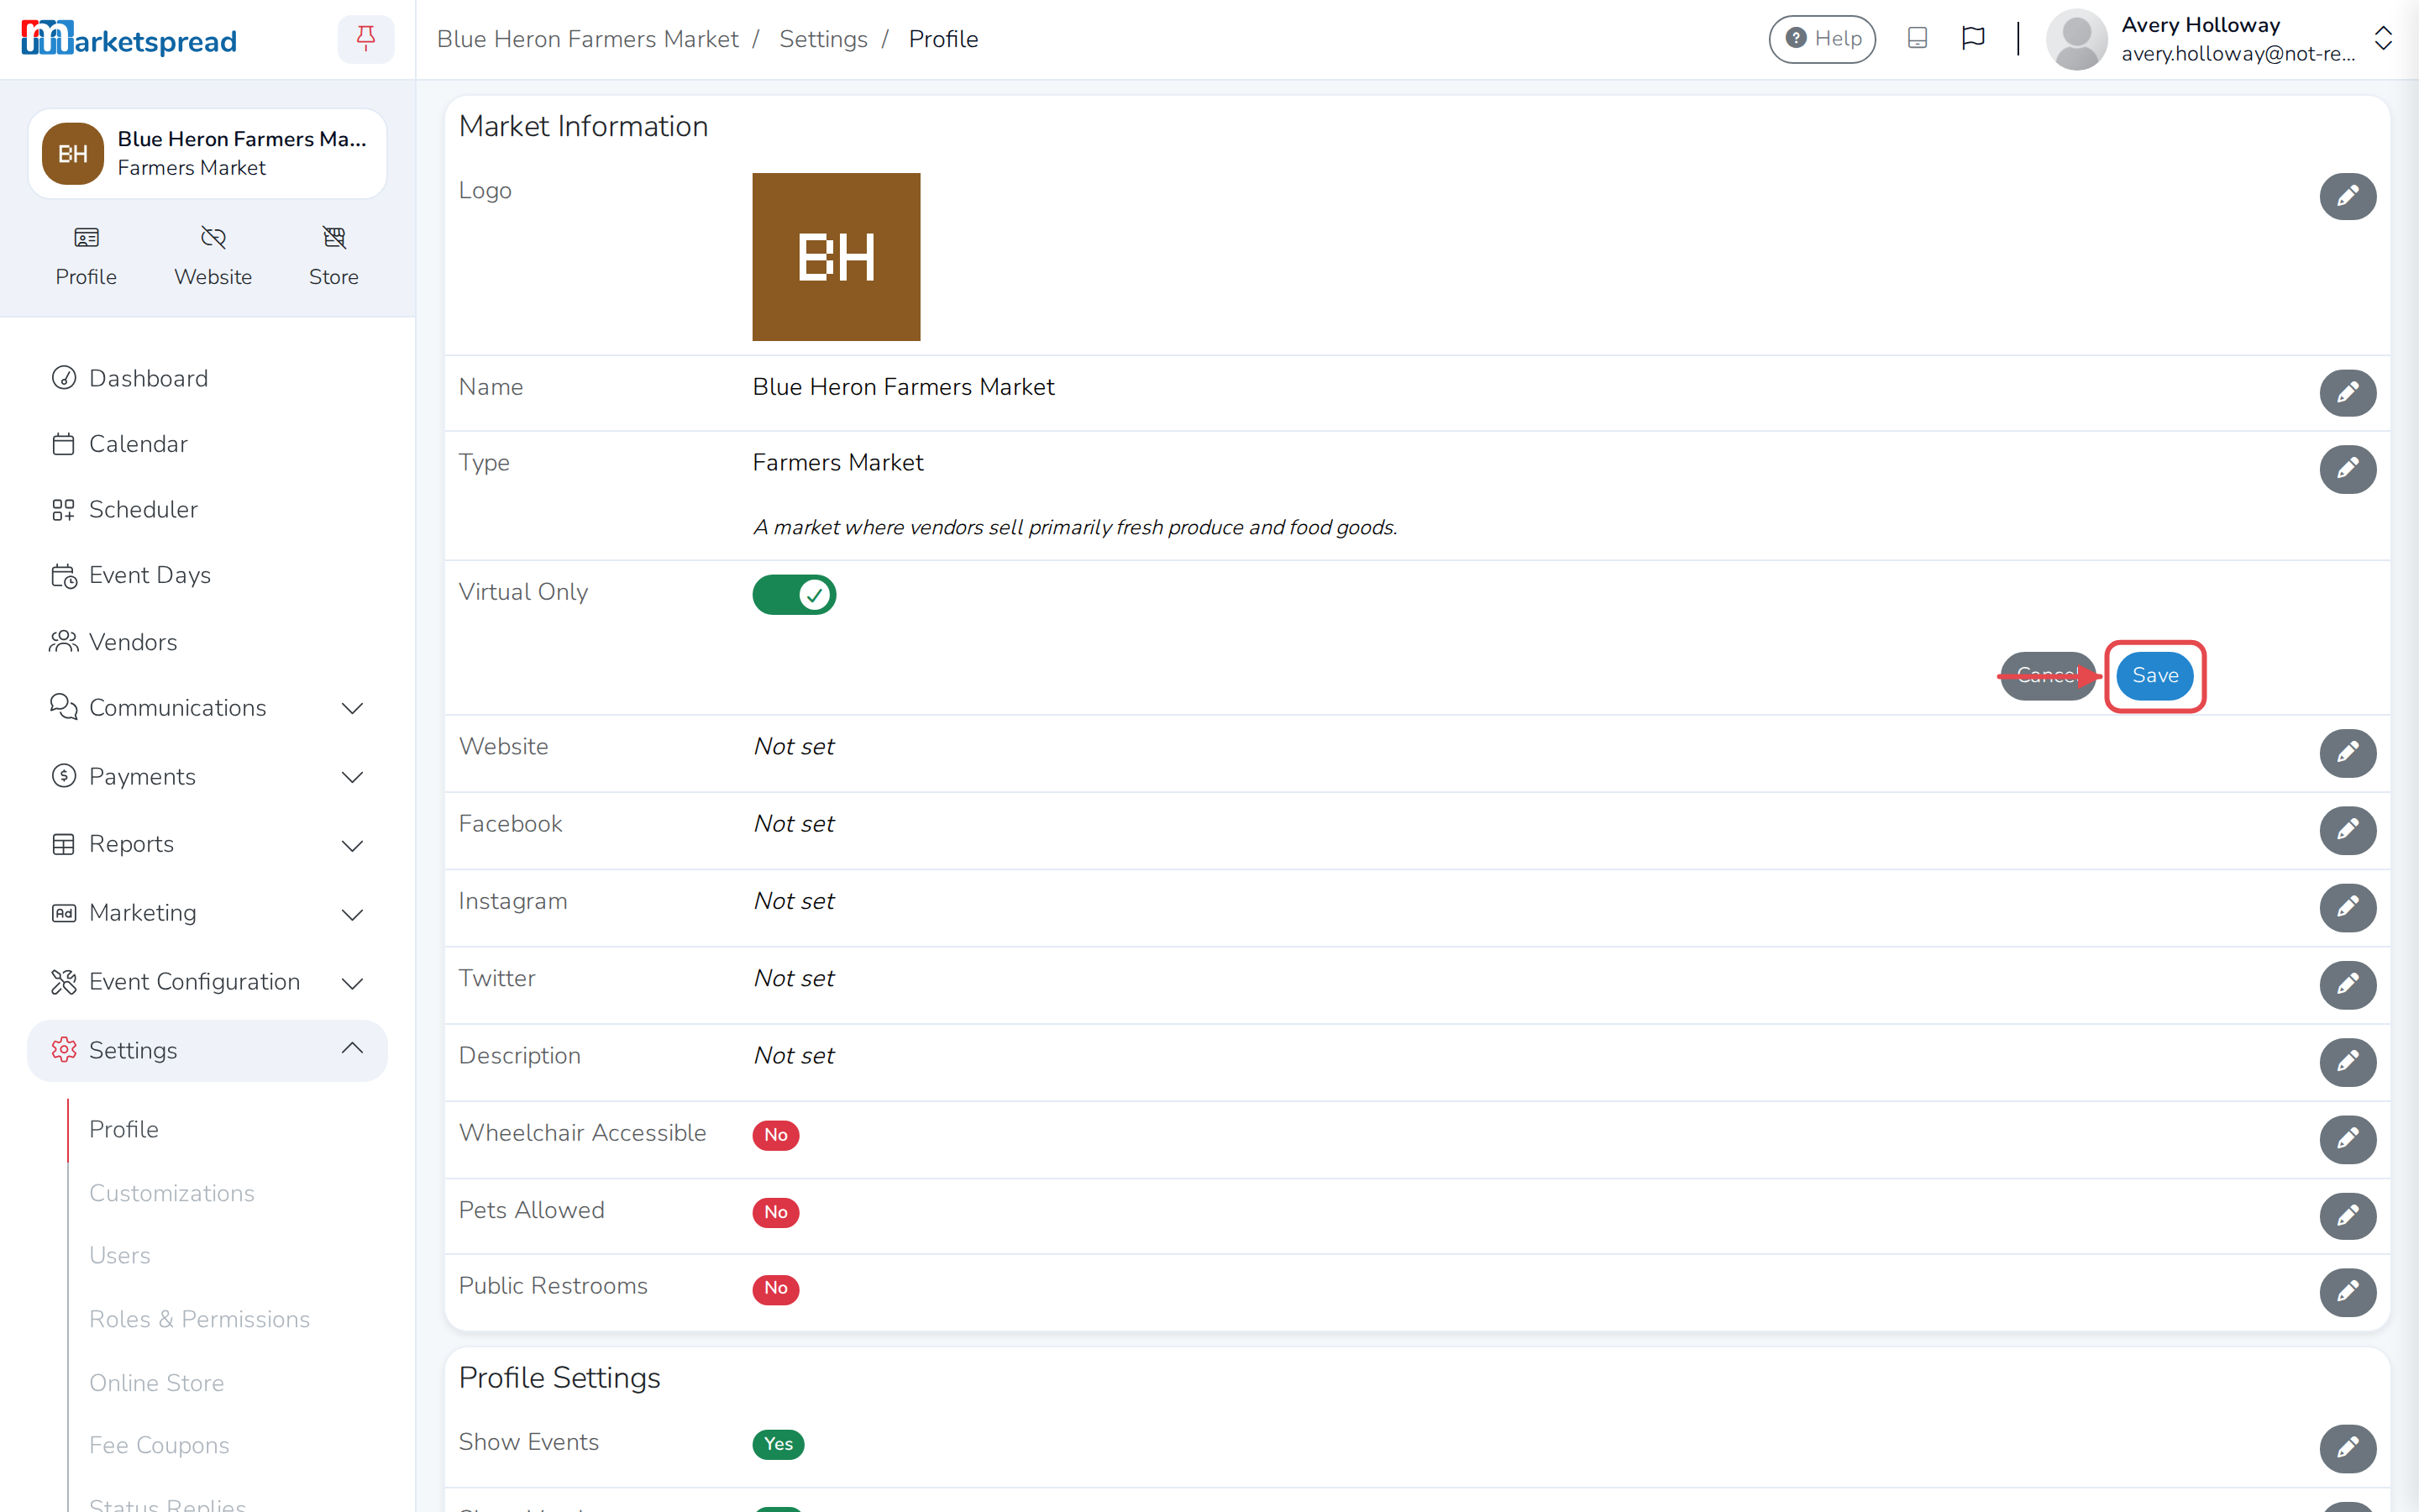2419x1512 pixels.
Task: Open the Calendar page
Action: tap(207, 444)
